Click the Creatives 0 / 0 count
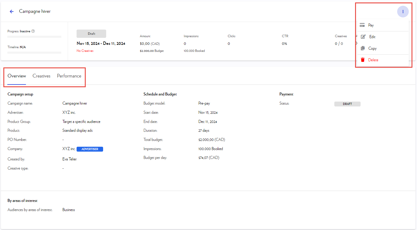 (x=339, y=44)
